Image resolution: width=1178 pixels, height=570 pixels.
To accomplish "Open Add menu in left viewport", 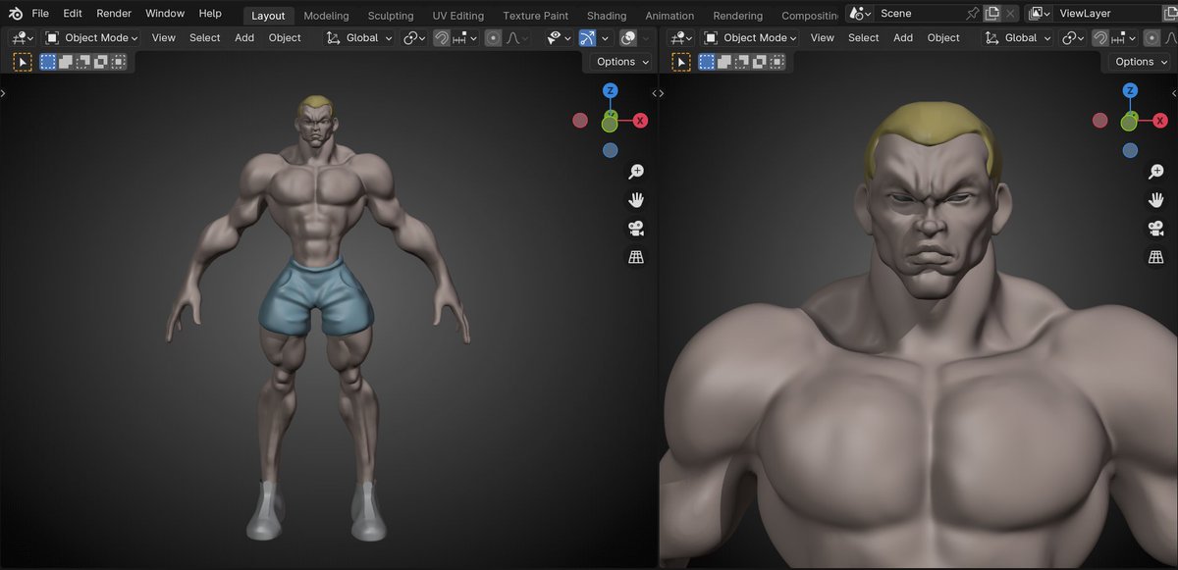I will 244,38.
